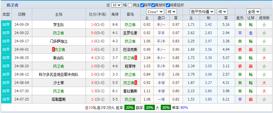Click score 1-3 of 普拉腾斯 match

coord(94,91)
